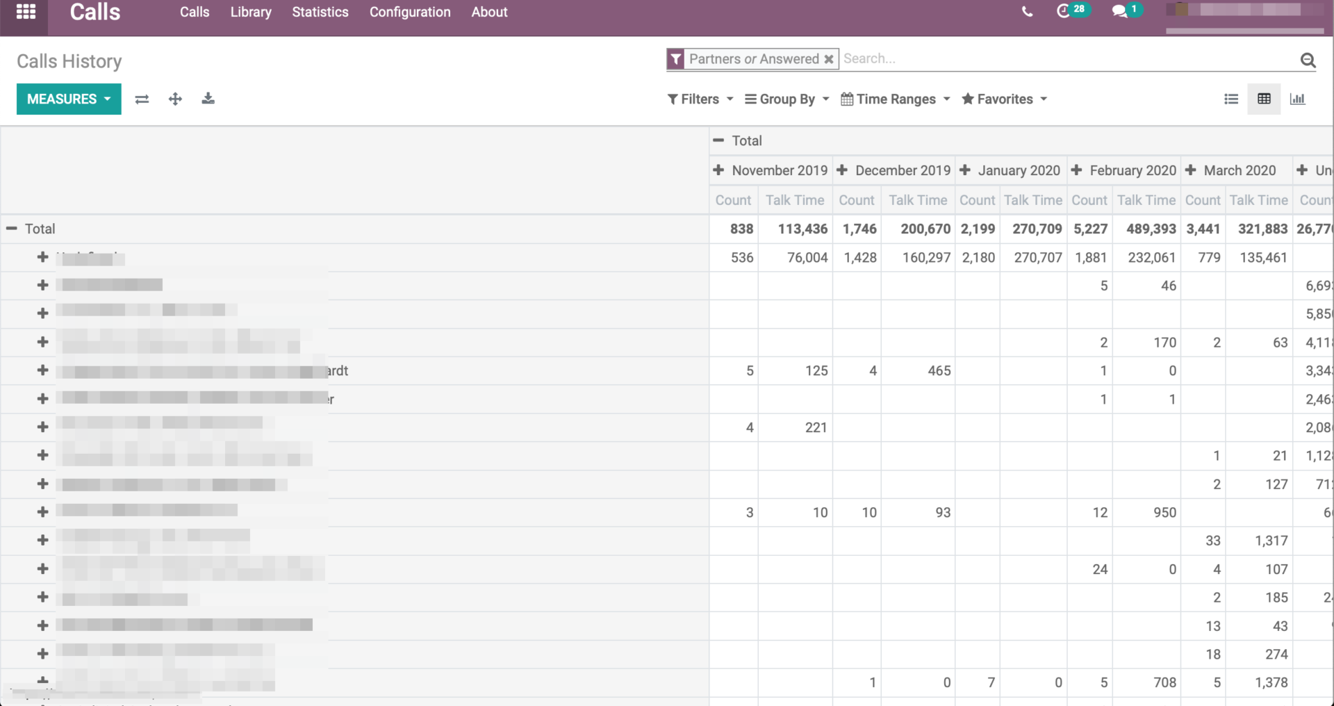Click the phone icon in top bar

(x=1027, y=12)
